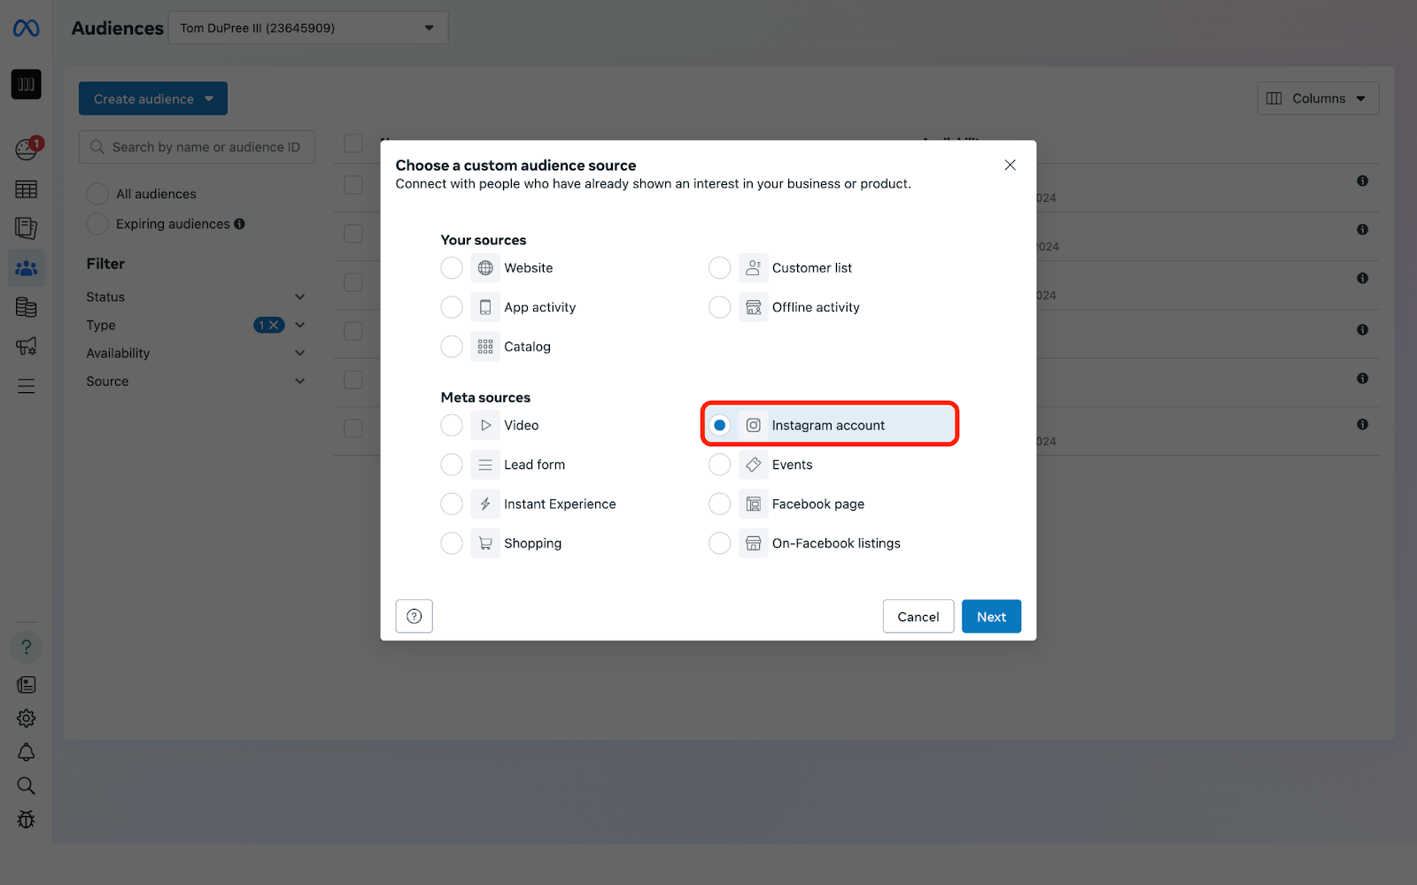Screen dimensions: 1417x885
Task: Click the Lead form lines icon
Action: (485, 465)
